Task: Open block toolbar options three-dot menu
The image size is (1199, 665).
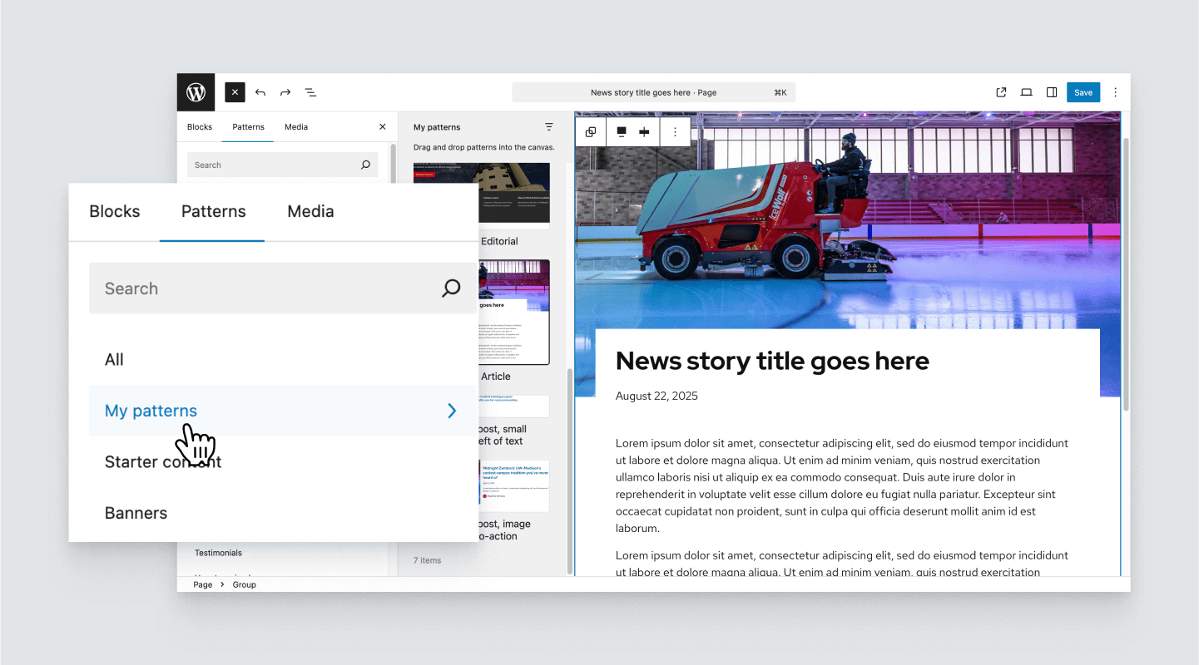Action: click(x=675, y=131)
